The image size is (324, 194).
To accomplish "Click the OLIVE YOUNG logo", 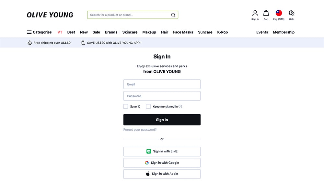I will (x=50, y=15).
